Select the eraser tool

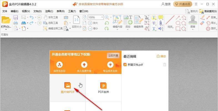tap(202, 23)
